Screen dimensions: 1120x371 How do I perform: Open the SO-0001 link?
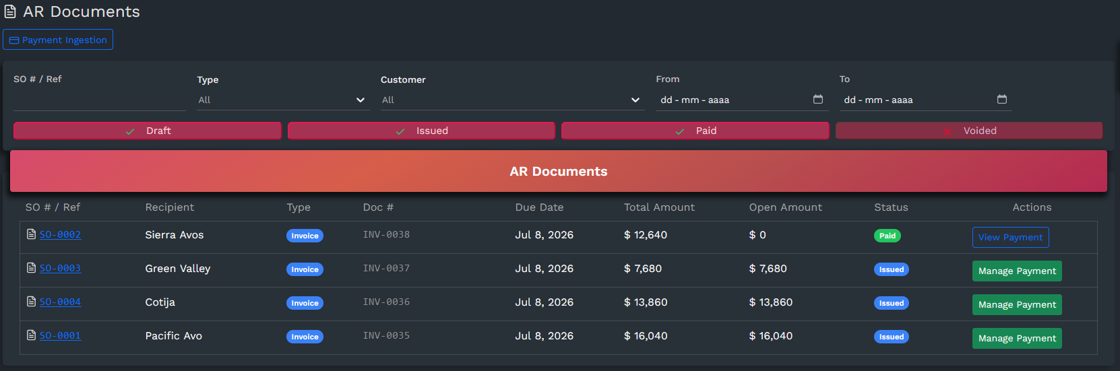[x=60, y=335]
